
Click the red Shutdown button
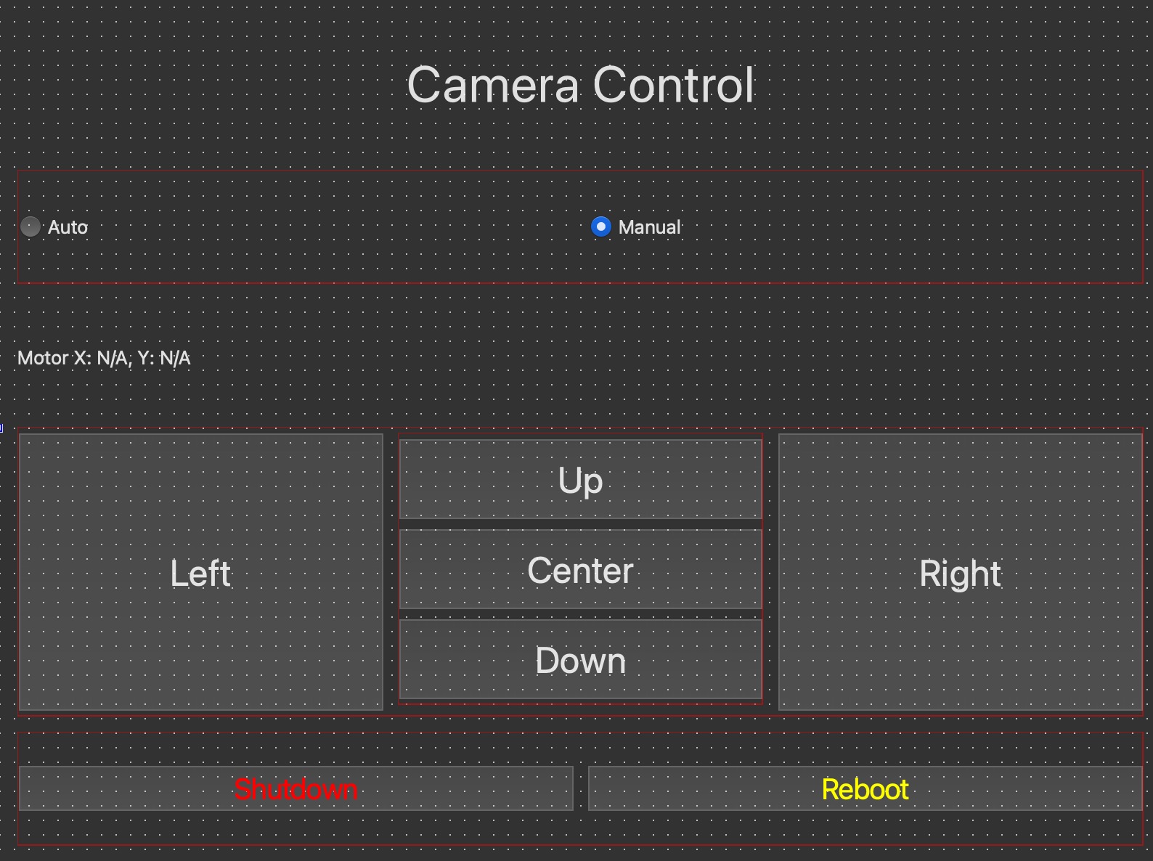point(296,788)
